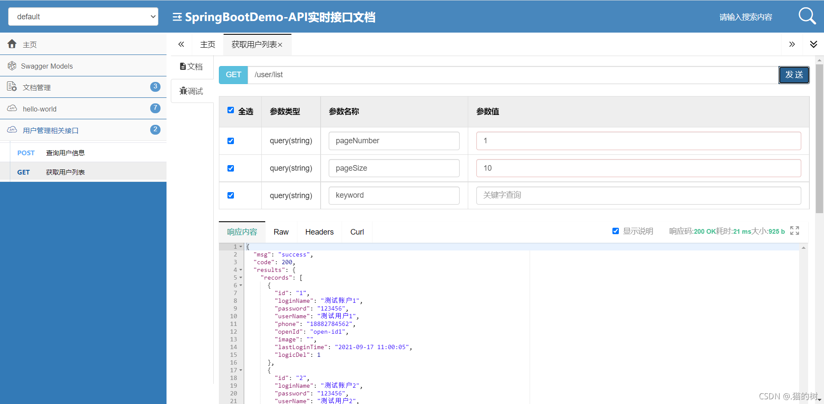Click the search magnifier icon
This screenshot has width=824, height=404.
pyautogui.click(x=807, y=16)
